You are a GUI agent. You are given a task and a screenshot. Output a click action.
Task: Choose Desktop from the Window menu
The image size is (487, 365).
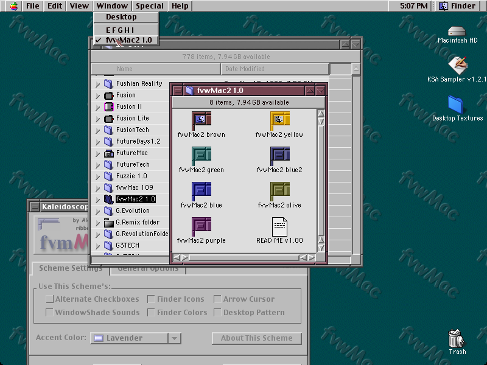[126, 17]
